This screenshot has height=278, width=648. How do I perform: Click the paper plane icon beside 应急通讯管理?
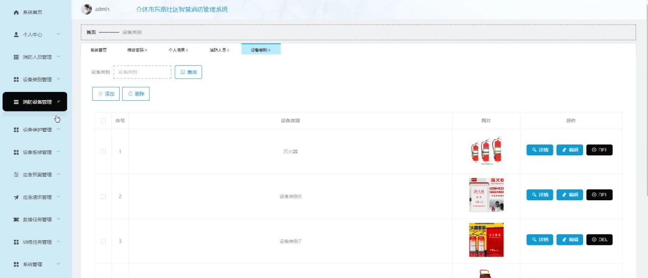pos(16,197)
